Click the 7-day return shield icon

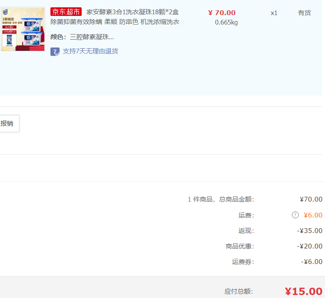55,52
